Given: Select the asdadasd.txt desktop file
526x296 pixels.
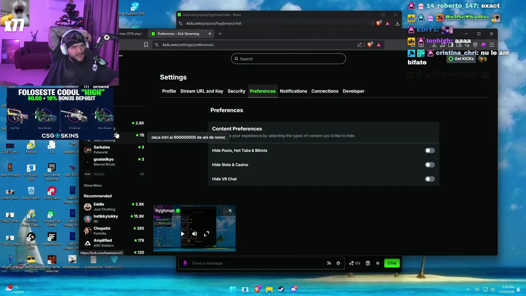Looking at the screenshot, I should tap(93, 262).
